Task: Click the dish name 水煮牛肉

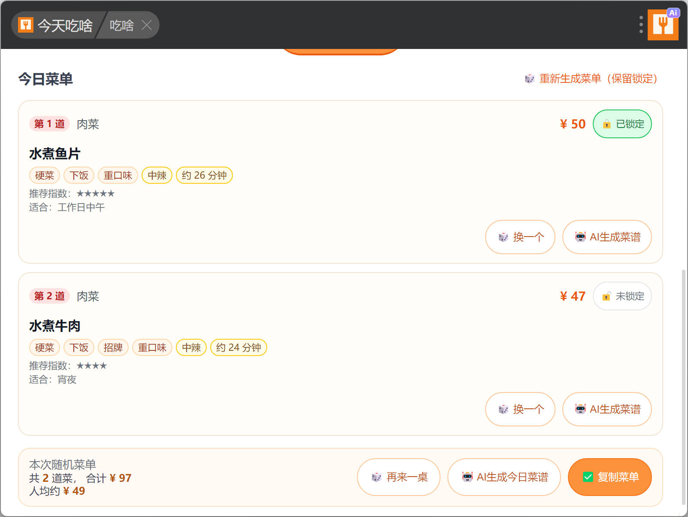Action: point(55,326)
